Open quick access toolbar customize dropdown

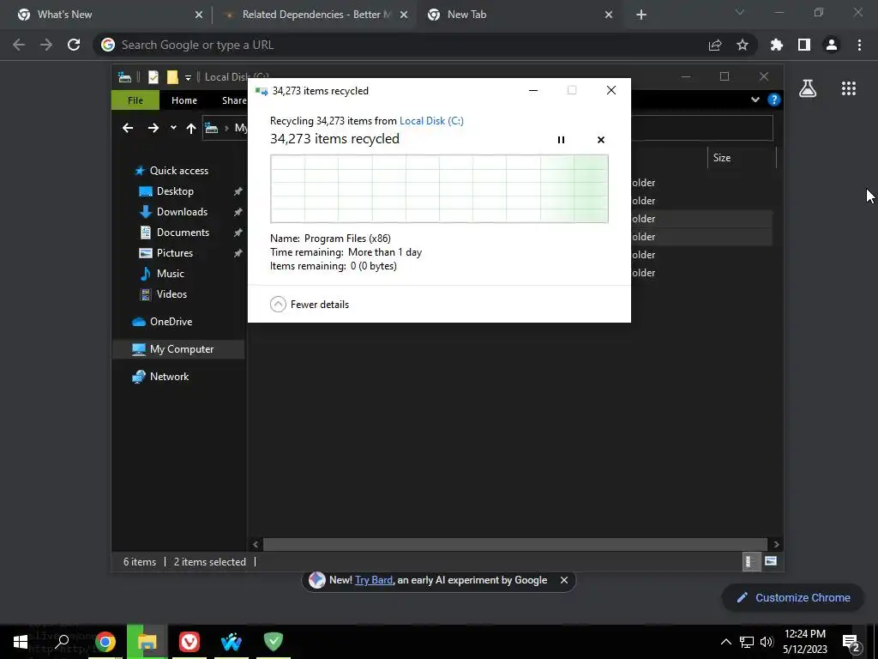click(188, 77)
